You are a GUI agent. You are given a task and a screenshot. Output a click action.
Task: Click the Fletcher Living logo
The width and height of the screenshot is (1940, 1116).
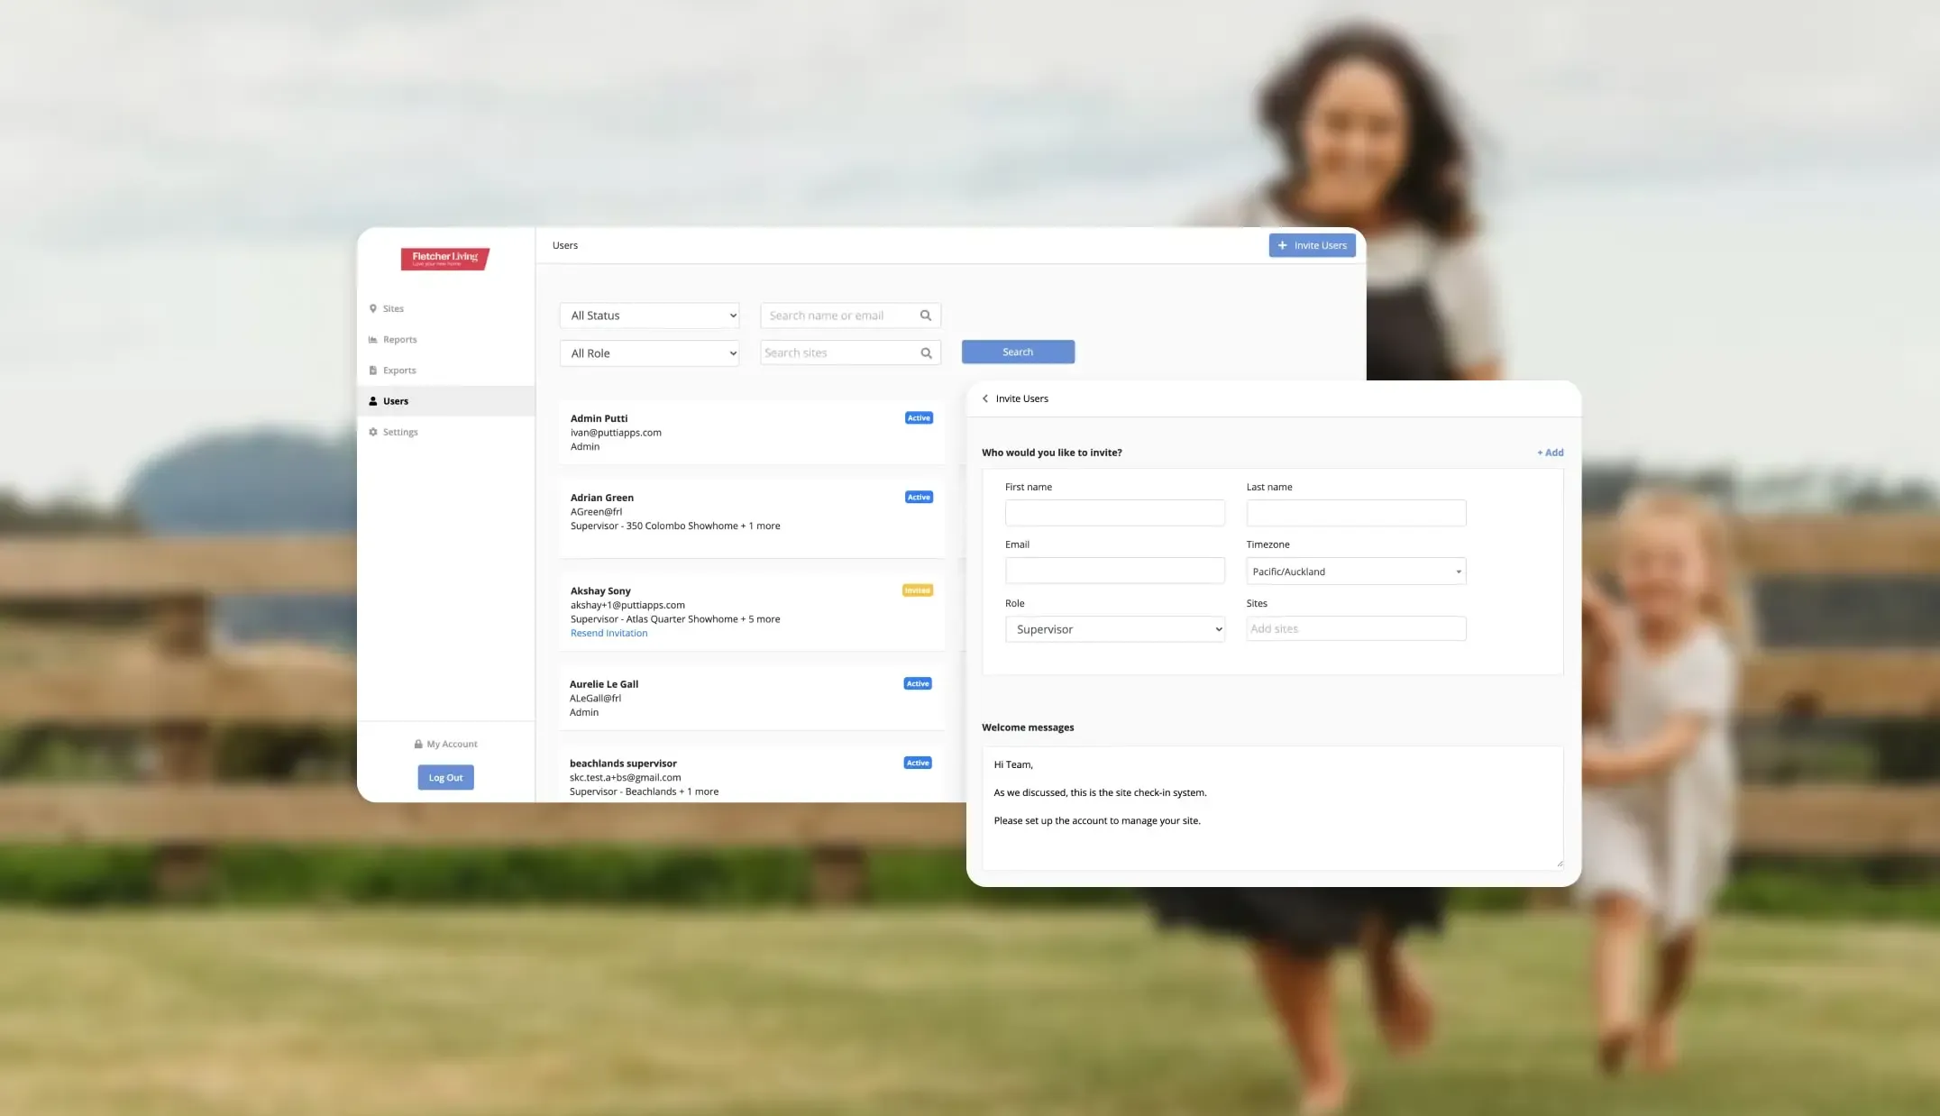point(445,259)
